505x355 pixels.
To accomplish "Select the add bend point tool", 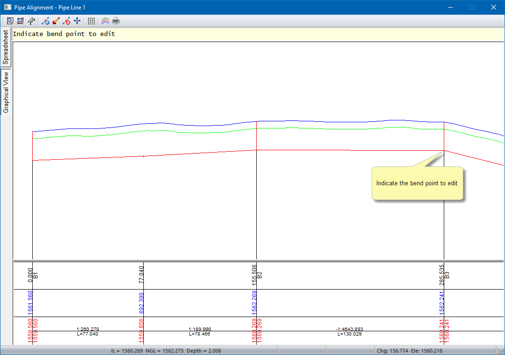I will point(46,21).
